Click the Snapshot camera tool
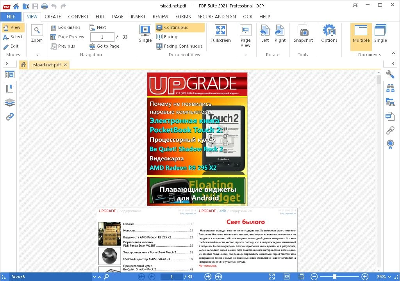This screenshot has width=400, height=281. point(303,33)
